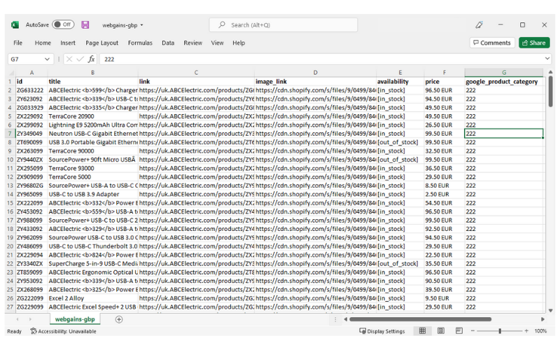This screenshot has width=560, height=350.
Task: Select the [out_of_stock] cell in row 8
Action: 400,142
